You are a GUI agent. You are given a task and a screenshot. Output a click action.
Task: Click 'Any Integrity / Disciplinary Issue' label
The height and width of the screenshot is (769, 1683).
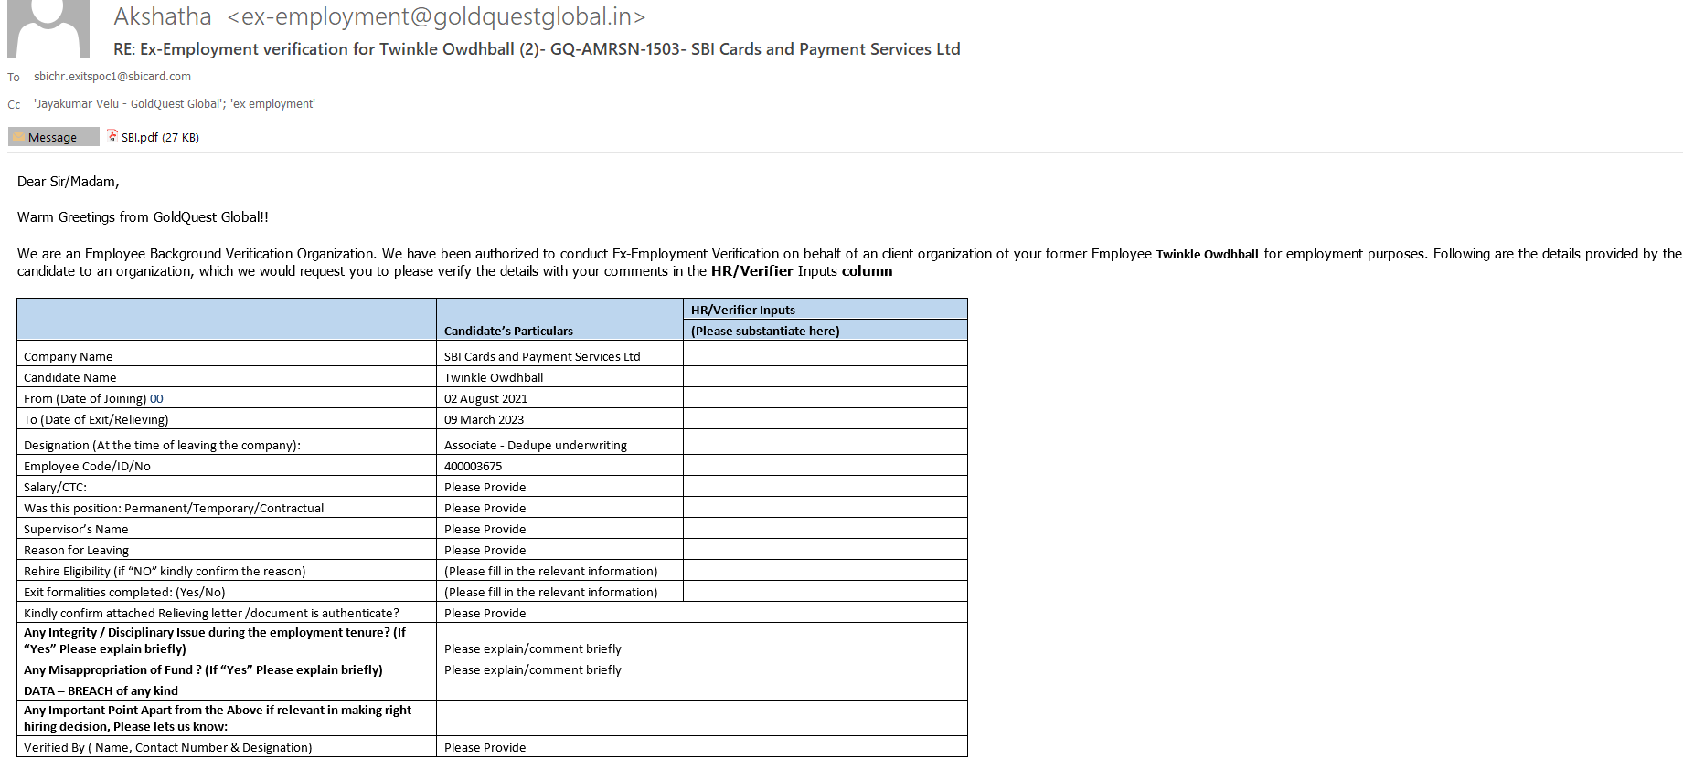pos(215,640)
